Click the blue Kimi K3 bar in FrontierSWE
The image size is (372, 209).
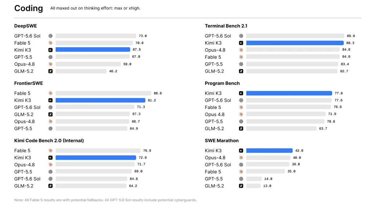100,100
